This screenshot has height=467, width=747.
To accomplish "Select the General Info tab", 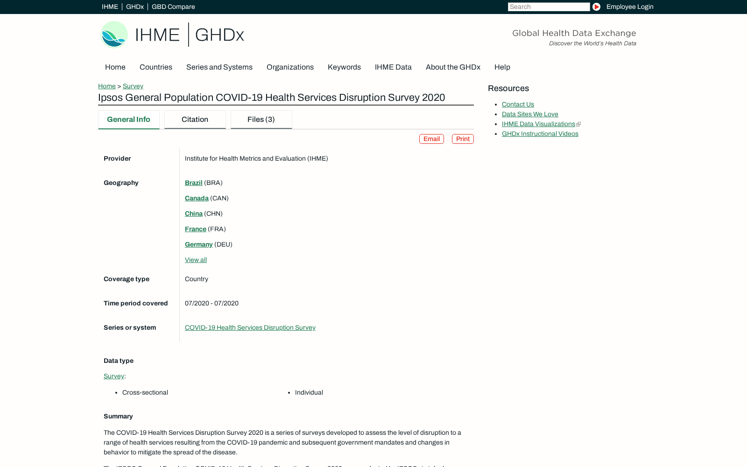I will pos(129,120).
